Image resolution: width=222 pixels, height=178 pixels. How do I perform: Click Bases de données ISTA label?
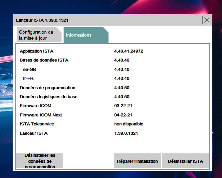[x=44, y=60]
